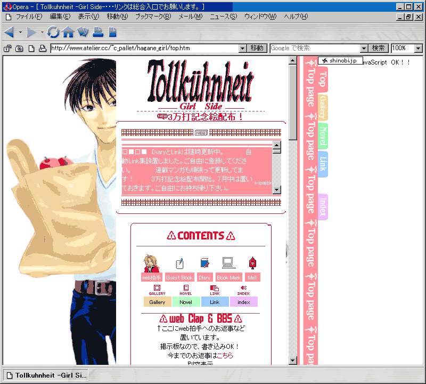Click the document mode icon in address bar
426x384 pixels.
pyautogui.click(x=31, y=49)
